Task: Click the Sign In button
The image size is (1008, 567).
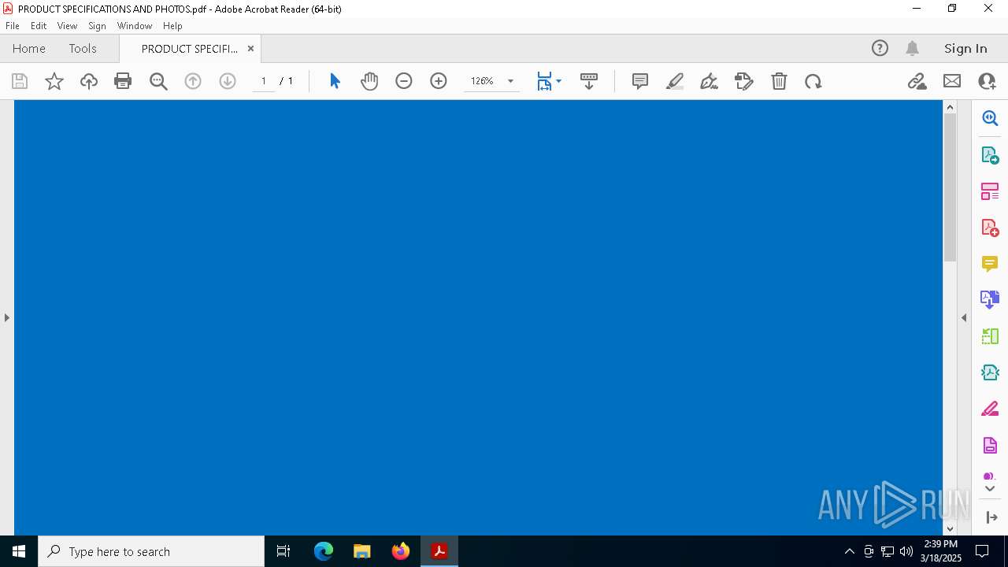Action: pos(965,48)
